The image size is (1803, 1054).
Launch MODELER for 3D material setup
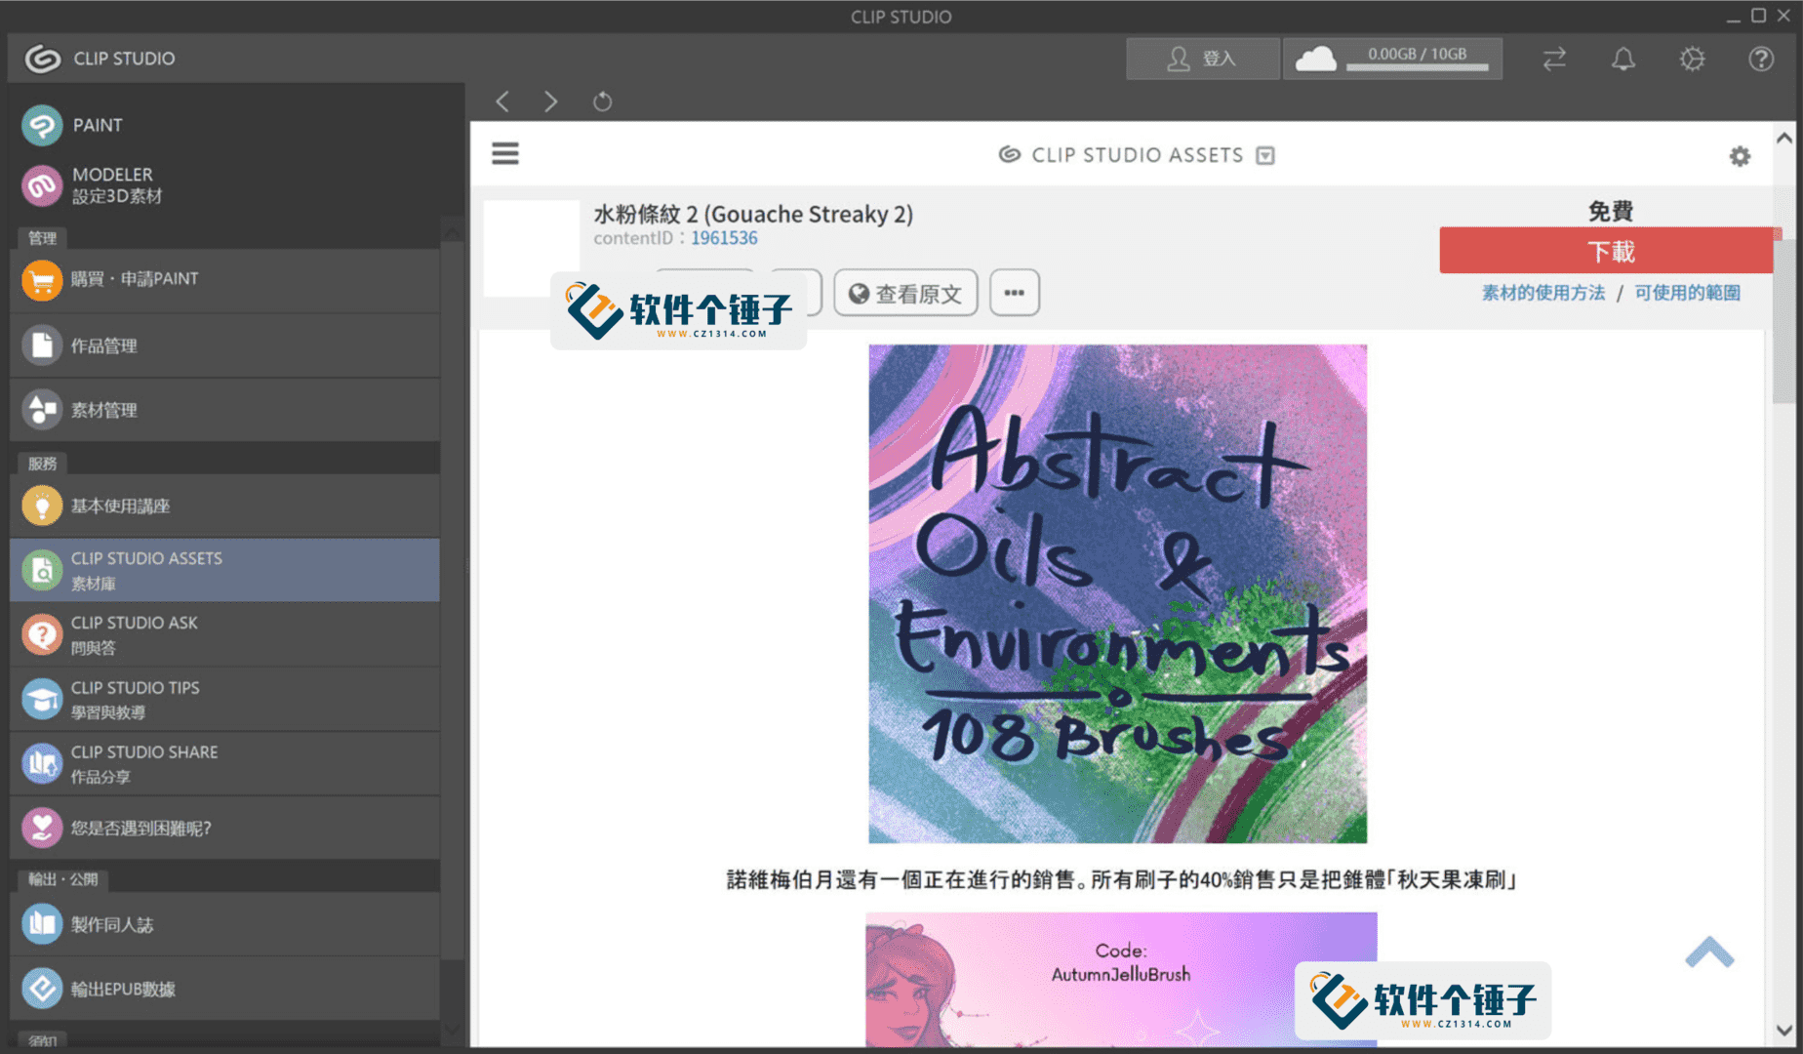pos(112,185)
